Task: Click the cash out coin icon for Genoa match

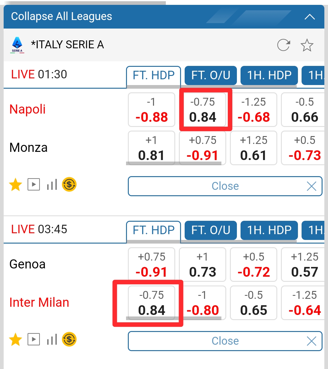Action: tap(69, 340)
